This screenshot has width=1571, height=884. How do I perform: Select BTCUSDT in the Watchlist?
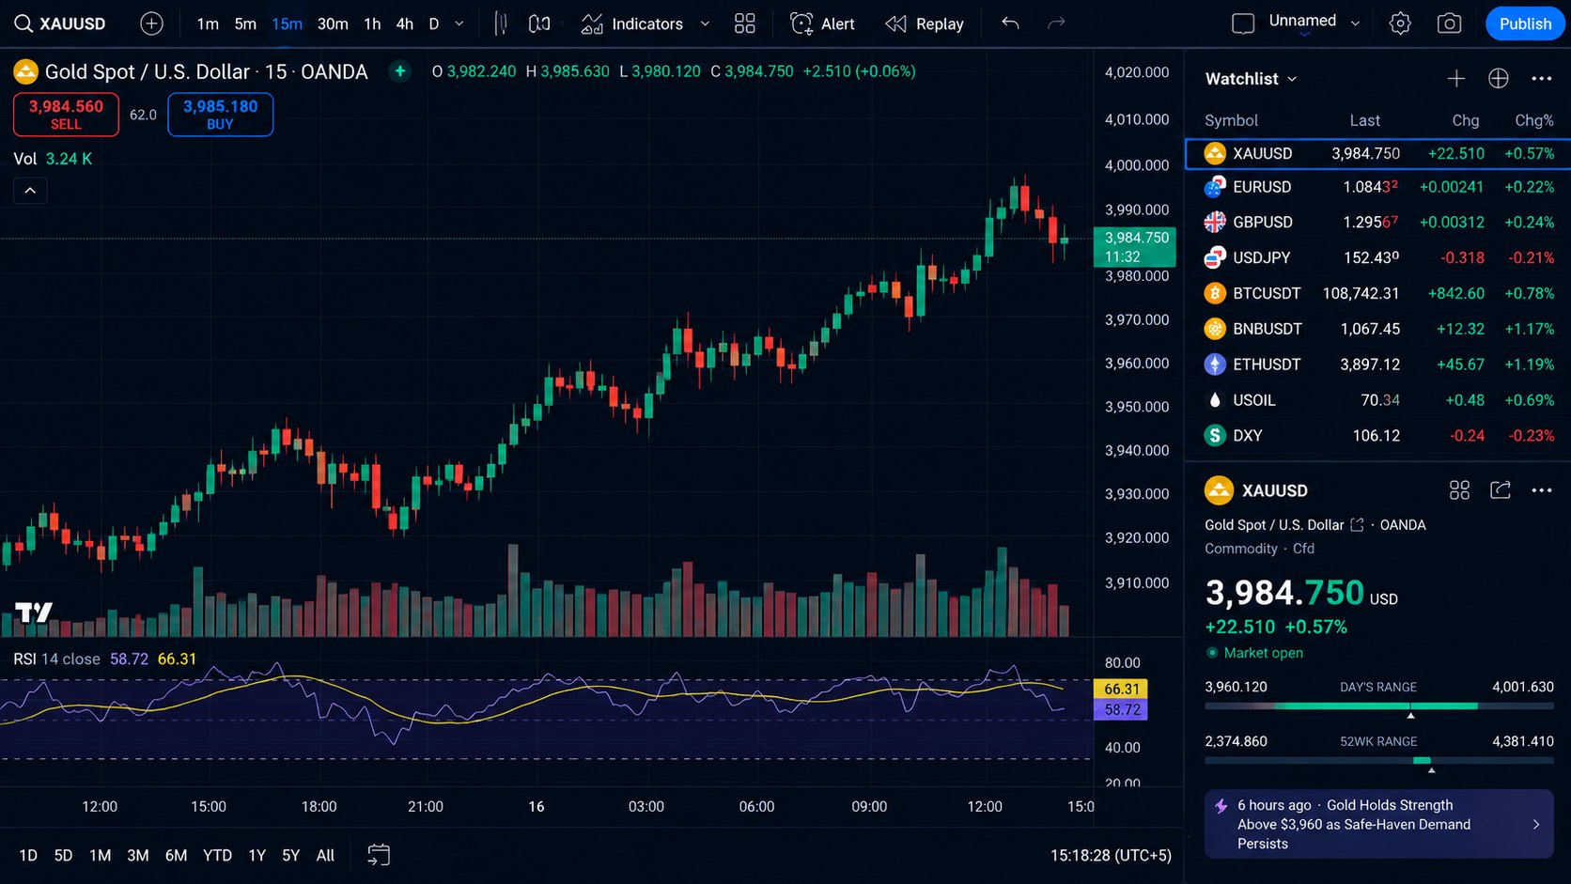click(x=1377, y=293)
